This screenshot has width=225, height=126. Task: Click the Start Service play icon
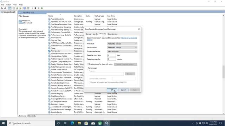[x=32, y=8]
